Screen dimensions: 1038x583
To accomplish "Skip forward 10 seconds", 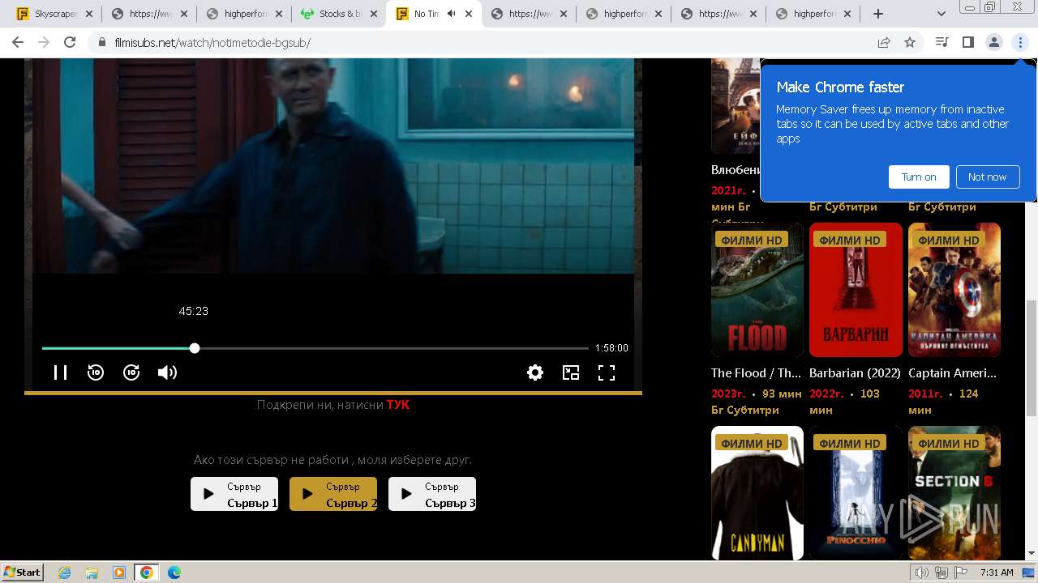I will (x=131, y=372).
